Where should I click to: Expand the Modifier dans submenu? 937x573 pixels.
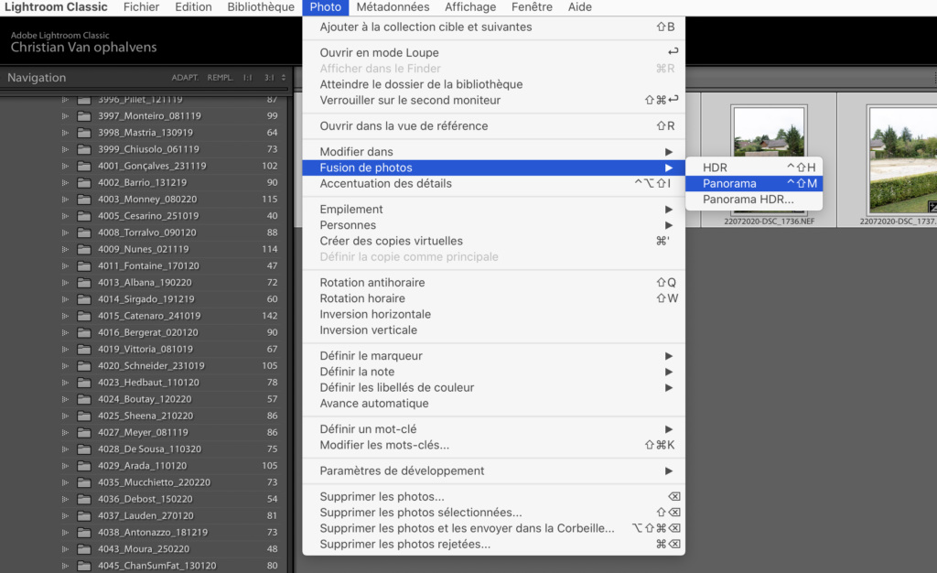click(493, 152)
